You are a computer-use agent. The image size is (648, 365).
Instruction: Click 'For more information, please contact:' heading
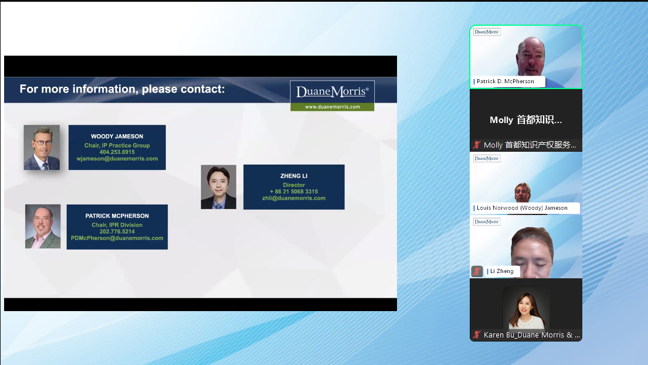[x=123, y=89]
